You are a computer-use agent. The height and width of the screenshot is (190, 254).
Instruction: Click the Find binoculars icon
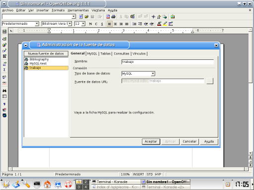coord(4,91)
